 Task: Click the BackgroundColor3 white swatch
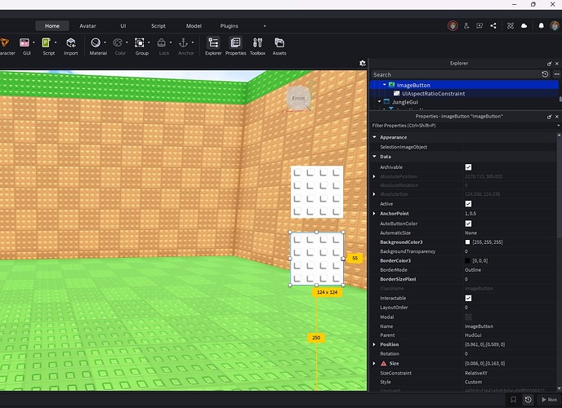tap(467, 242)
